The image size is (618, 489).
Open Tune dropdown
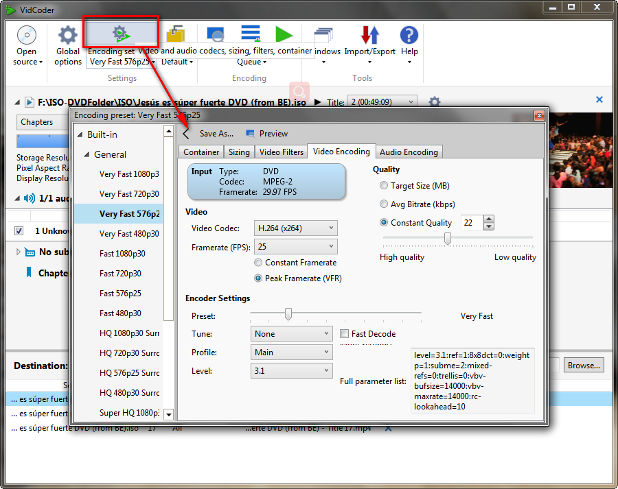291,334
